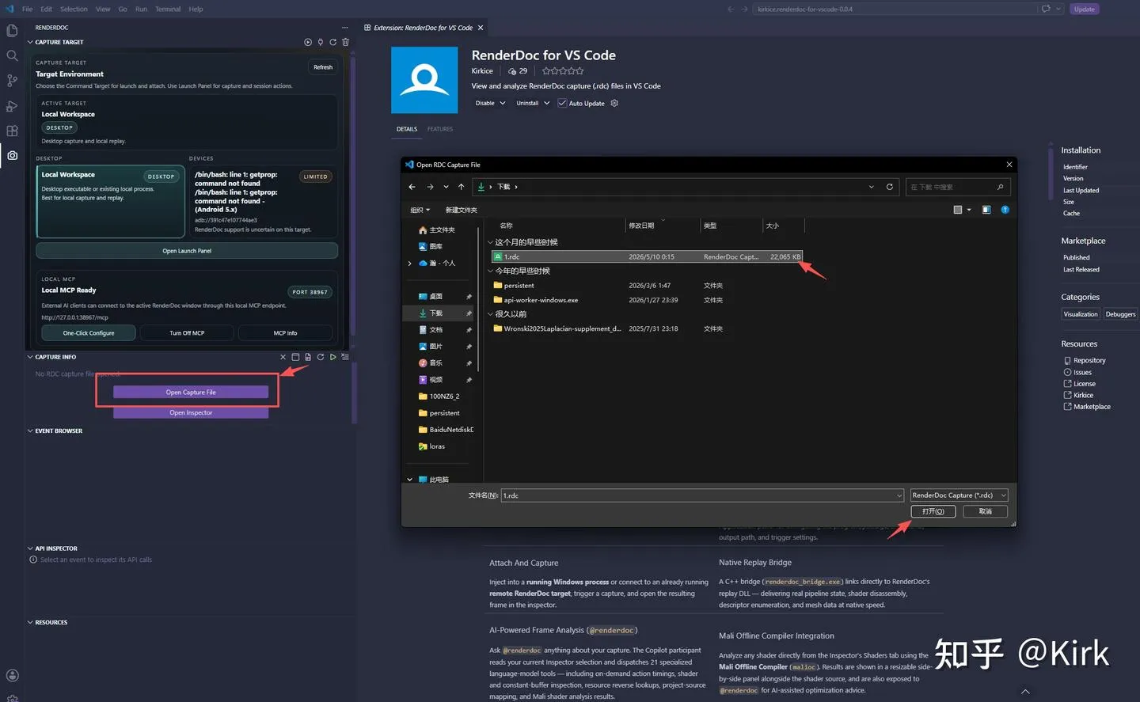Open the Extensions view in the activity bar

point(12,131)
